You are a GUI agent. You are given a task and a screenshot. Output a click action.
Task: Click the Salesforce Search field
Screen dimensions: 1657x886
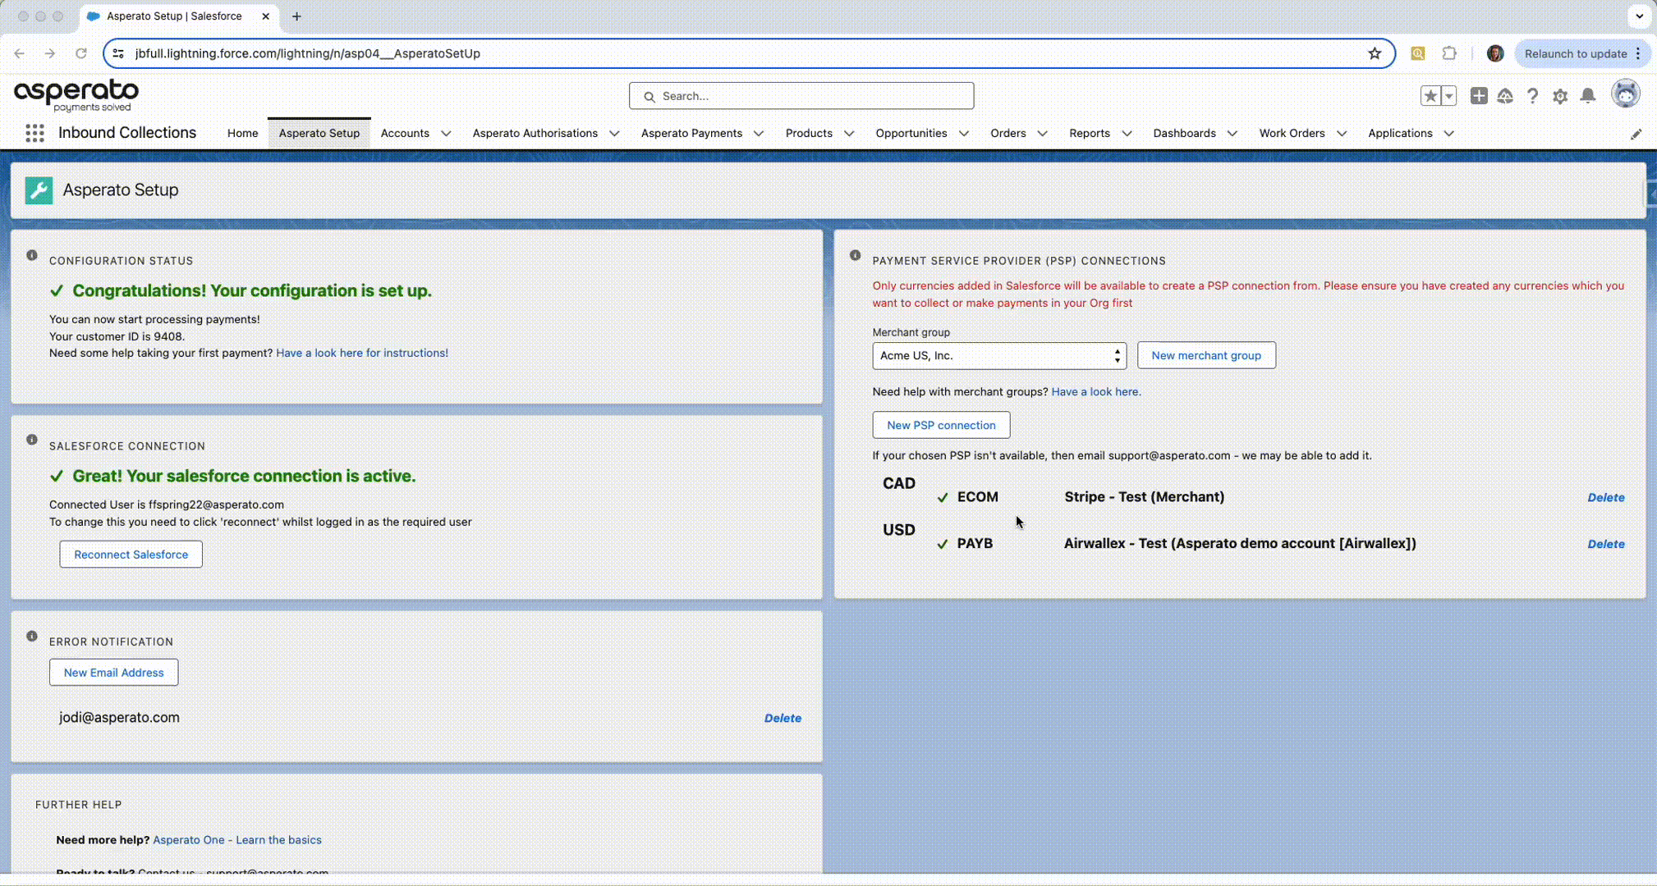click(x=801, y=96)
